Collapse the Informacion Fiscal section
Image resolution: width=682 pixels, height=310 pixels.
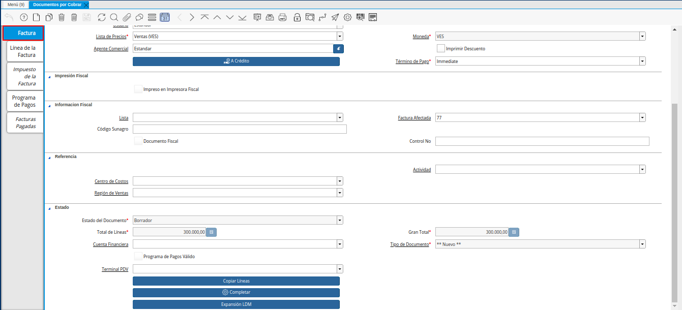(50, 105)
